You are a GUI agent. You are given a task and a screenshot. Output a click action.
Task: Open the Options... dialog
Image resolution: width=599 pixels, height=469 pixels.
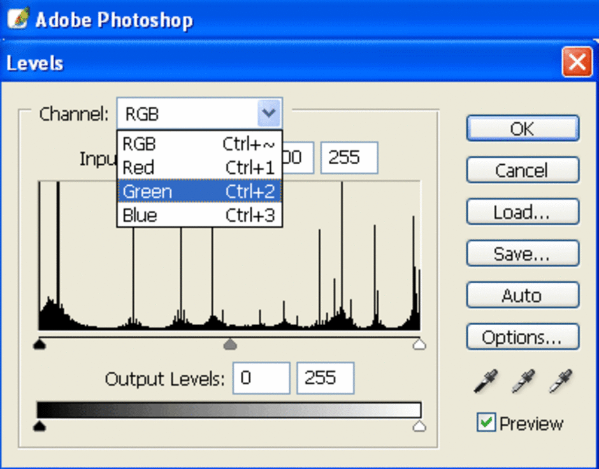[x=523, y=337]
